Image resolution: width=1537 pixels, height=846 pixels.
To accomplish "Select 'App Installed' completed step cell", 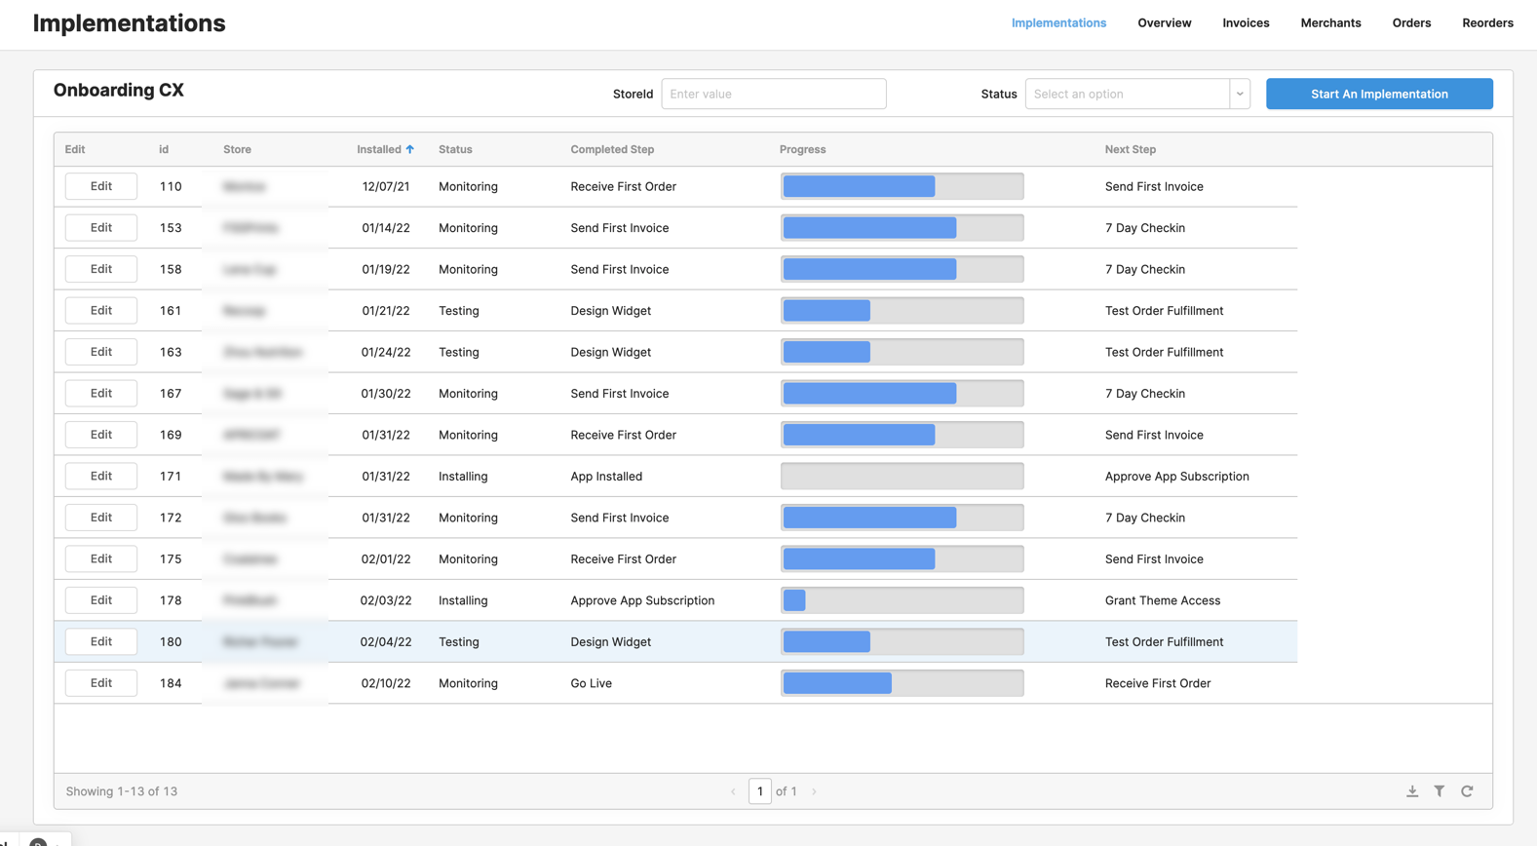I will click(x=606, y=476).
